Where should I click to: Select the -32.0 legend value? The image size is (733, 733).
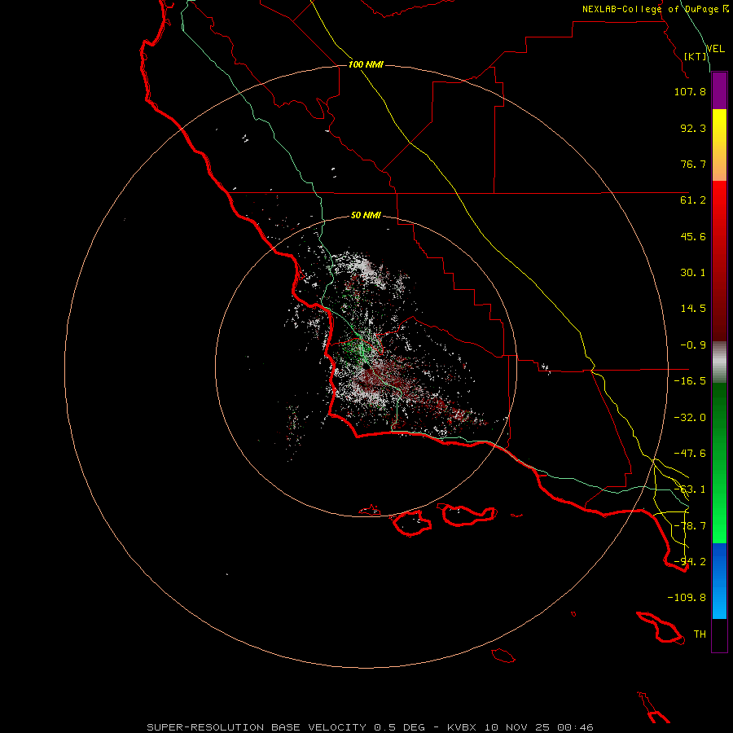(x=690, y=418)
